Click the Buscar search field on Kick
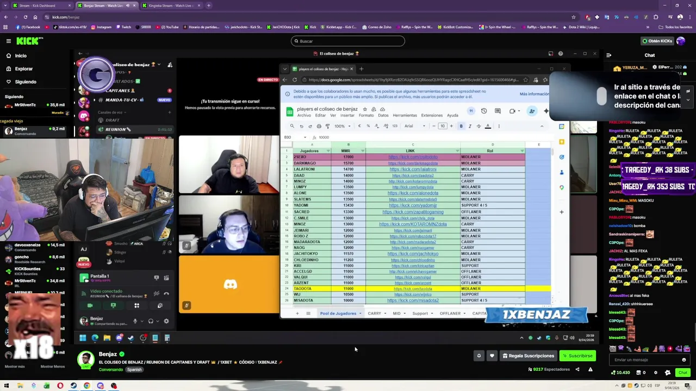Screen dimensions: 696x391 [x=348, y=41]
